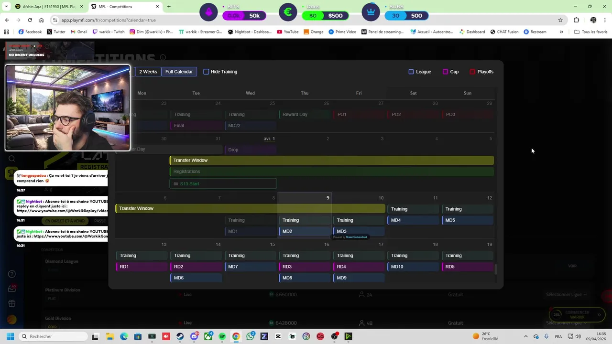This screenshot has width=612, height=344.
Task: Toggle the Playoffs filter checkbox
Action: 472,72
